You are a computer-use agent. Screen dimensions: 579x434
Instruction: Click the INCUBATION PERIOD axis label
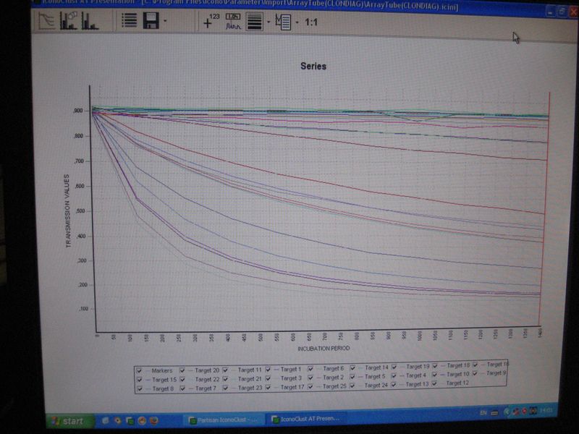(x=324, y=349)
